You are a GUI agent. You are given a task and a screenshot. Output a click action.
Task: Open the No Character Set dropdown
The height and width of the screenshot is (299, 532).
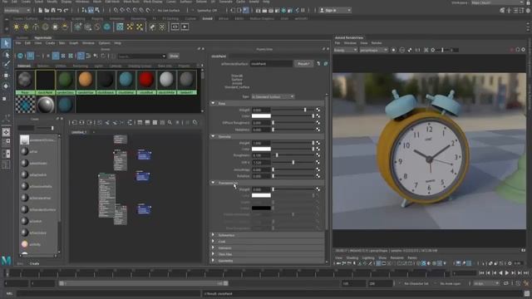click(417, 283)
